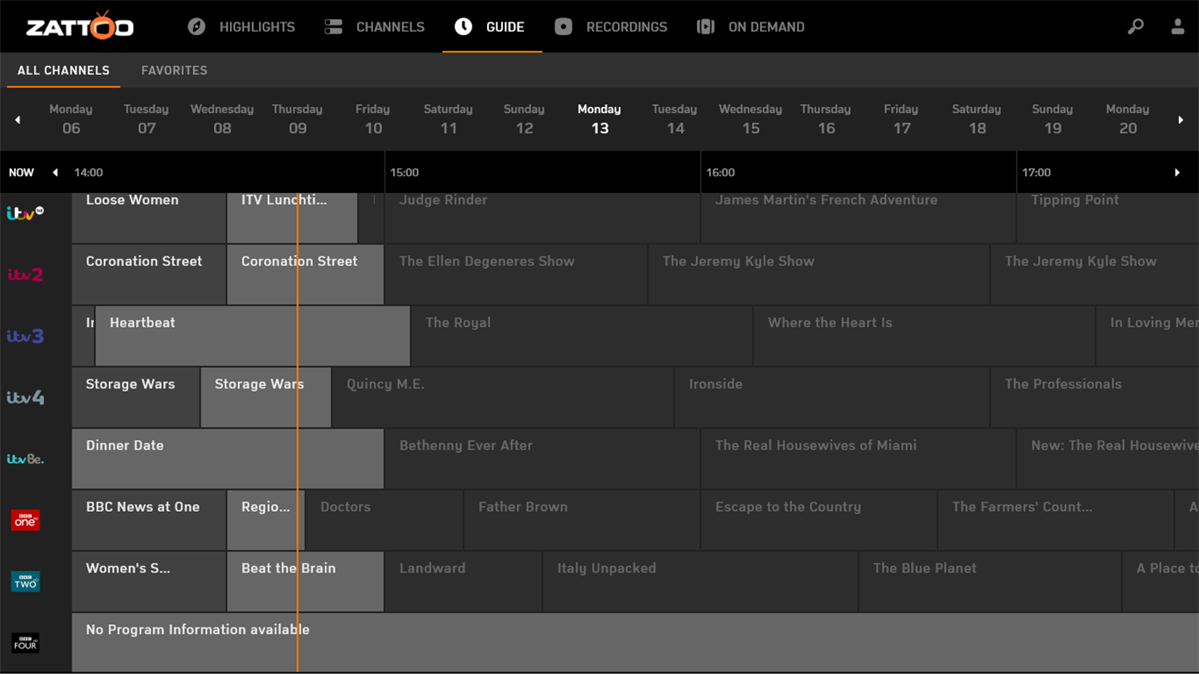Open Doctors on BBC One

pos(384,520)
